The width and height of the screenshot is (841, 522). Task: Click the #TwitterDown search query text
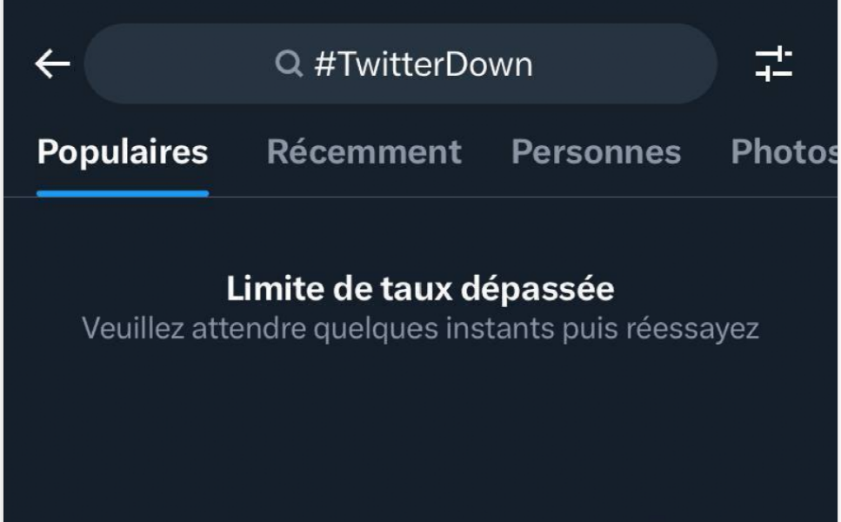coord(423,64)
